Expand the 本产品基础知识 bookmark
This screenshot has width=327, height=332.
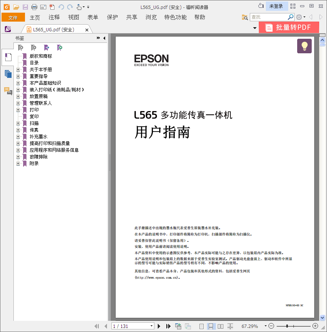coord(18,83)
